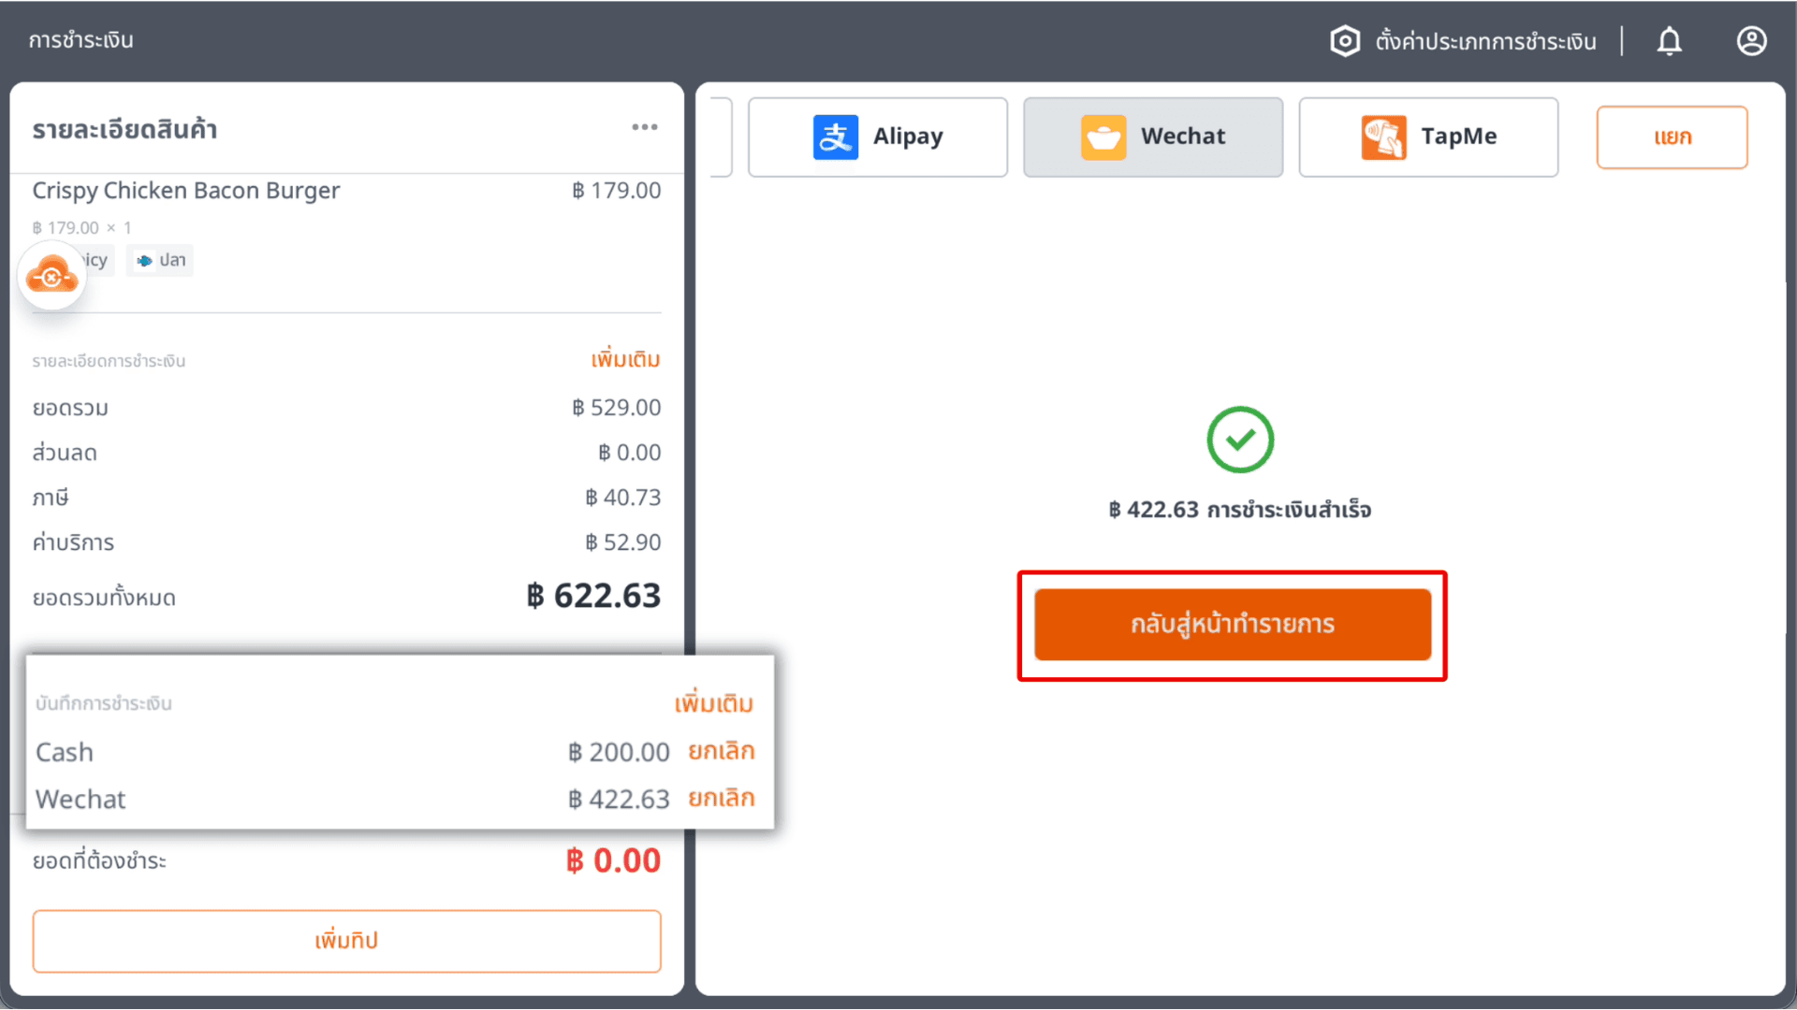This screenshot has width=1797, height=1010.
Task: Select TapMe payment method tab
Action: [x=1428, y=137]
